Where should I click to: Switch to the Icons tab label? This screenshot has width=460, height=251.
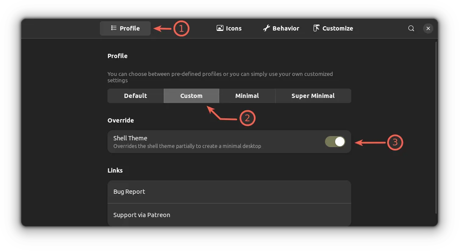coord(234,28)
